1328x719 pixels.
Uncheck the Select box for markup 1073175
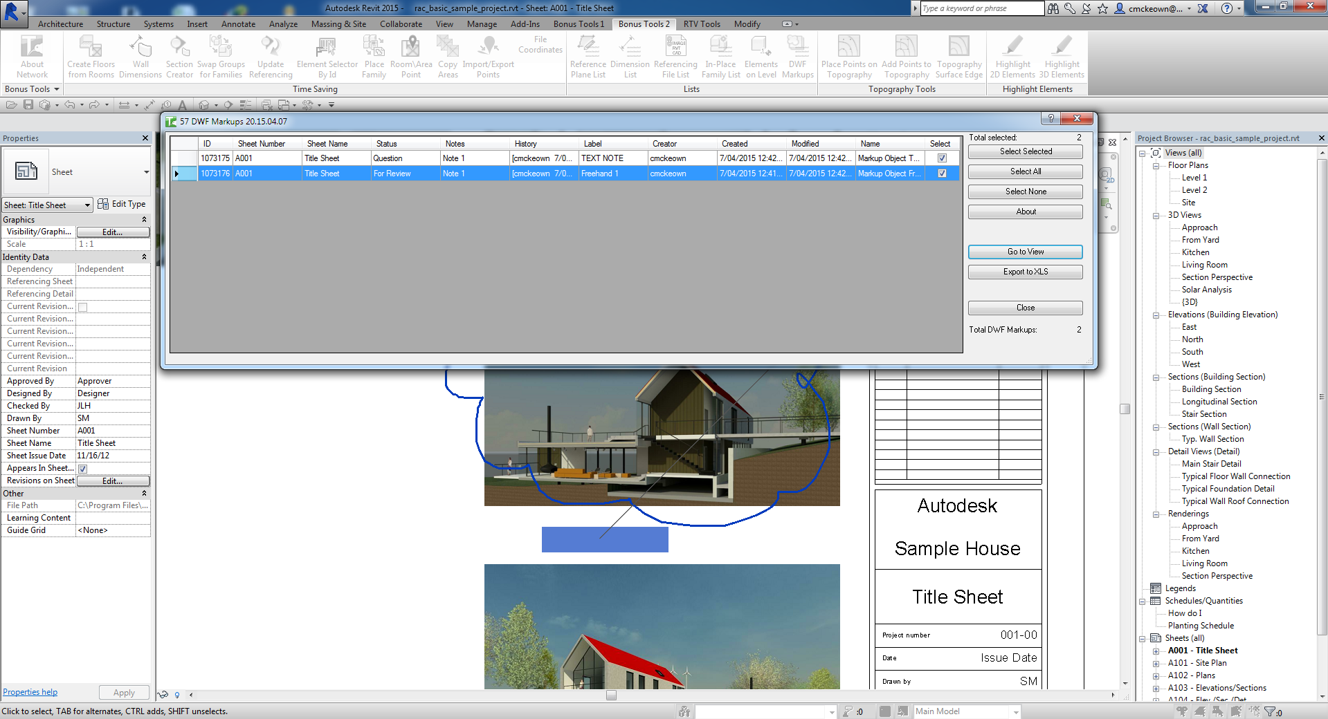click(x=941, y=158)
